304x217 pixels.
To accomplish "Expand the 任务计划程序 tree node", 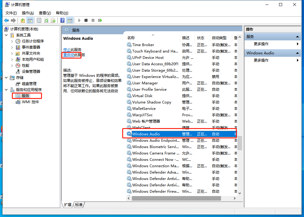I will point(12,41).
